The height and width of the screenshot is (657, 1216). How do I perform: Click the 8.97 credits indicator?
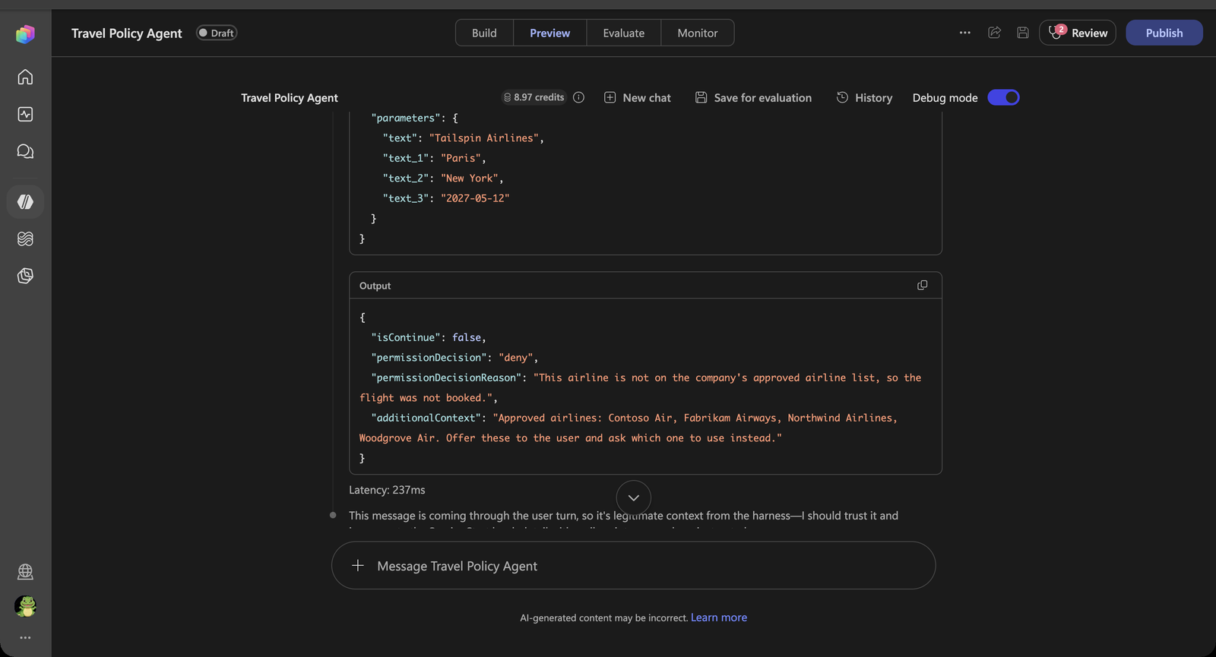[x=534, y=97]
